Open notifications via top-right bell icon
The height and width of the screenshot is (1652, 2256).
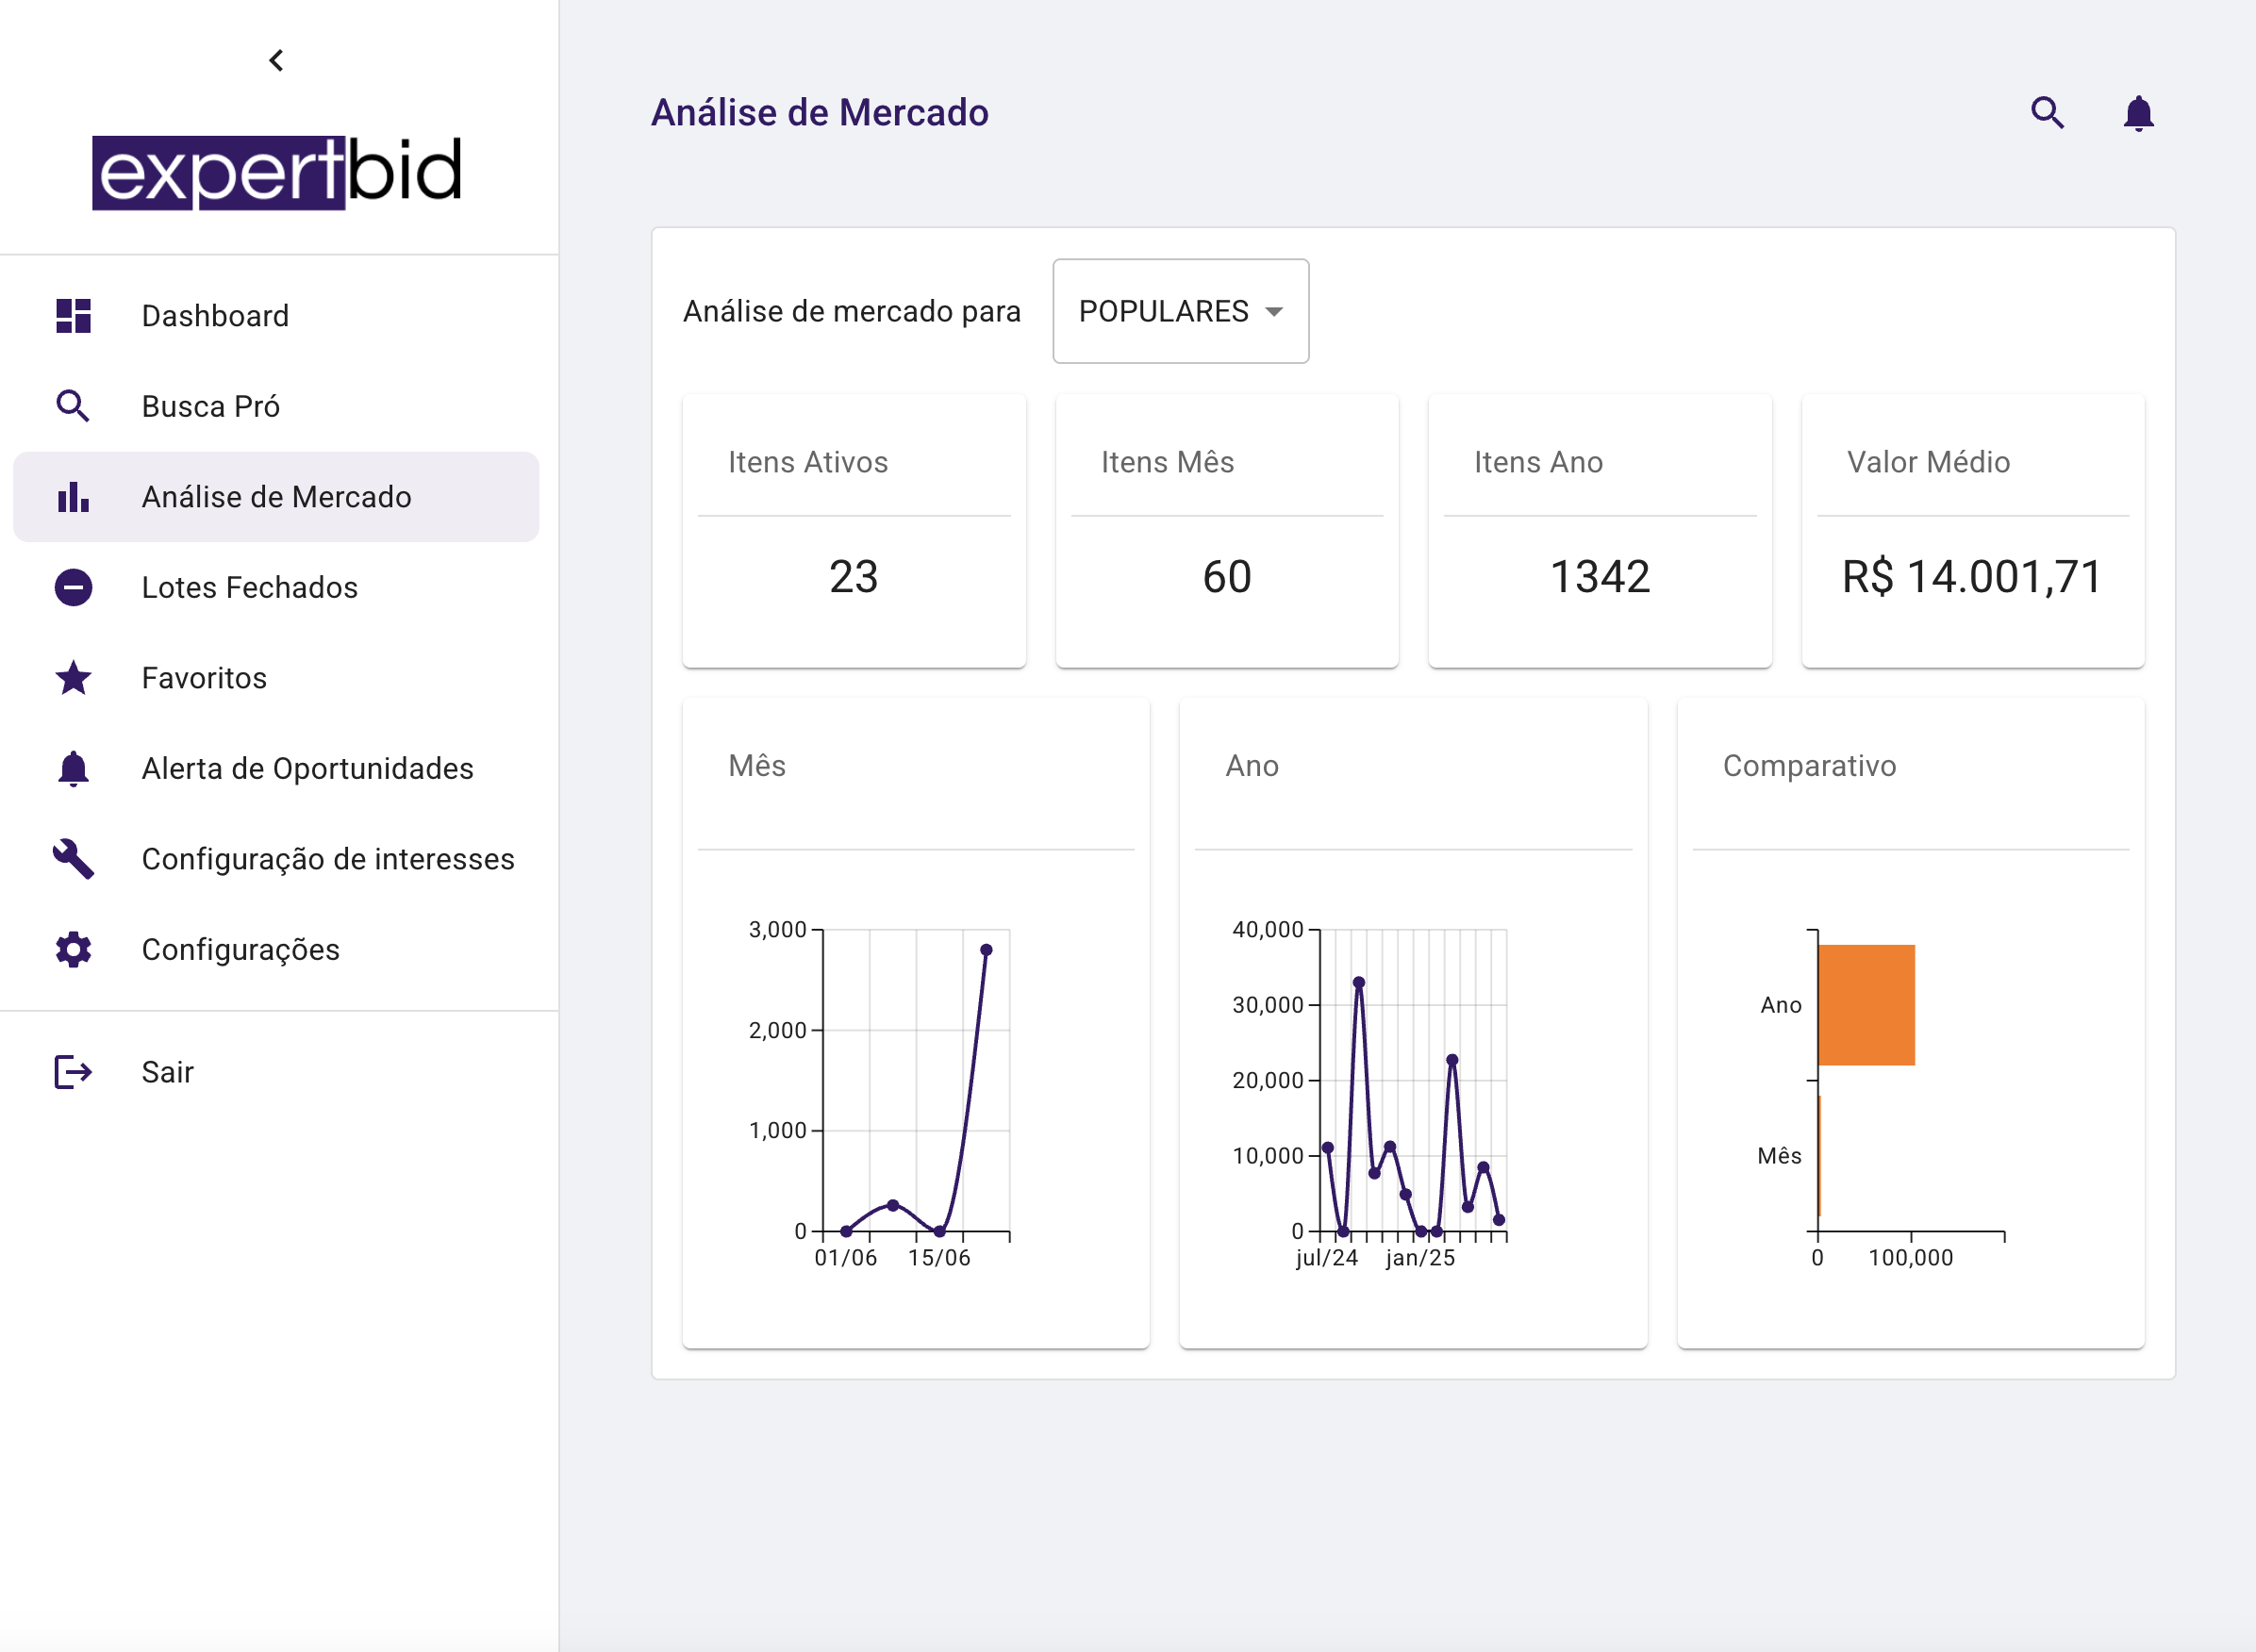click(x=2139, y=113)
